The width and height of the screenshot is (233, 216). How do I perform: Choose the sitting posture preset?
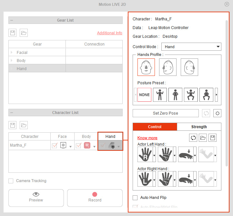coord(206,95)
